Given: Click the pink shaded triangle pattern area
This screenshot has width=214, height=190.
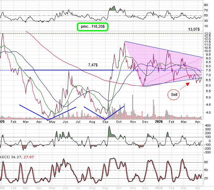Looking at the screenshot, I should pyautogui.click(x=158, y=63).
